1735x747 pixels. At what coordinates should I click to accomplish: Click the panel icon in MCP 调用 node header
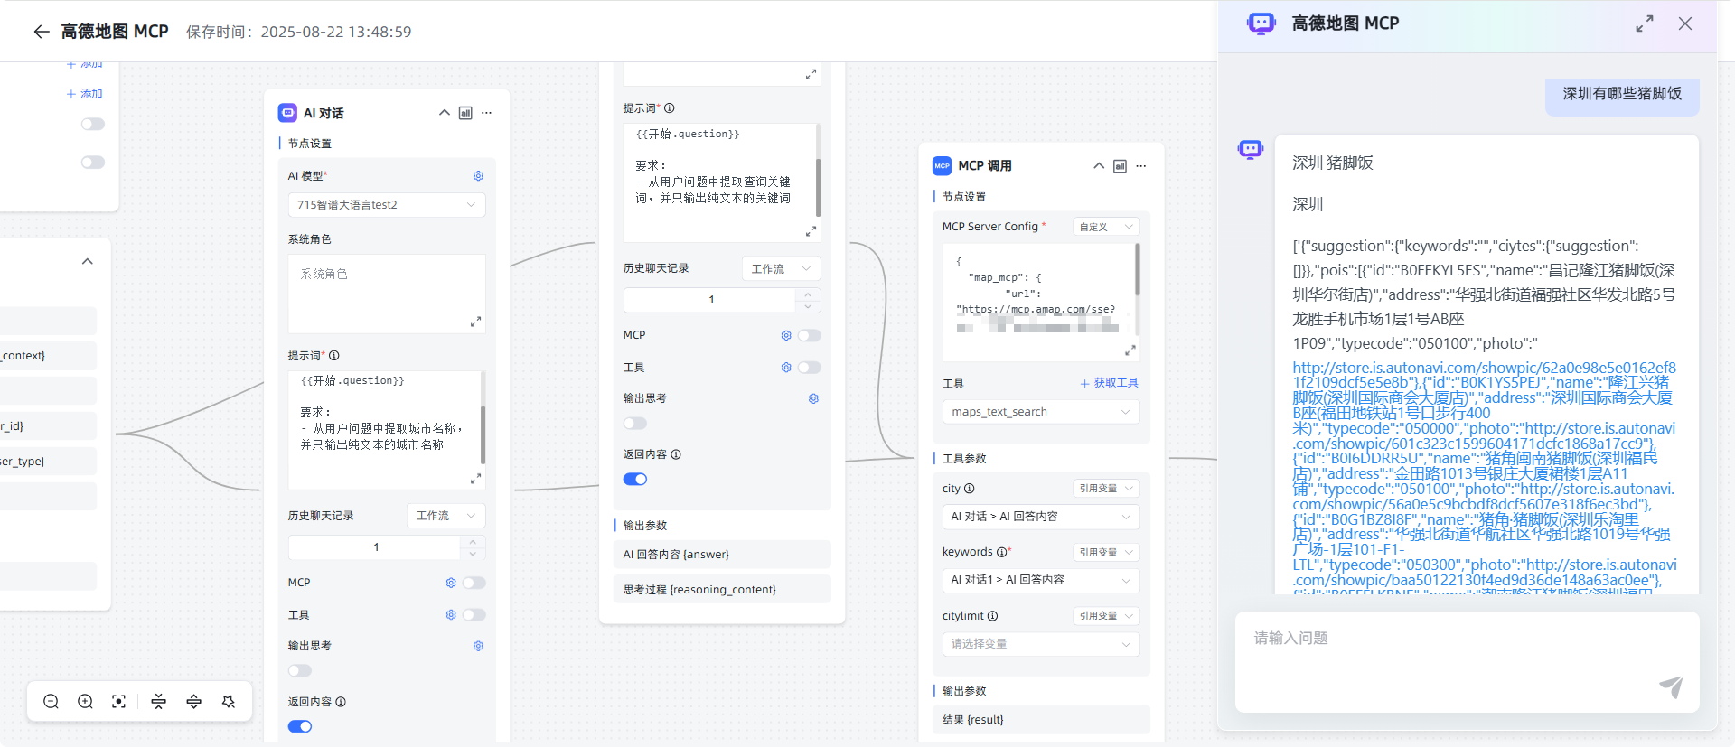point(1120,166)
